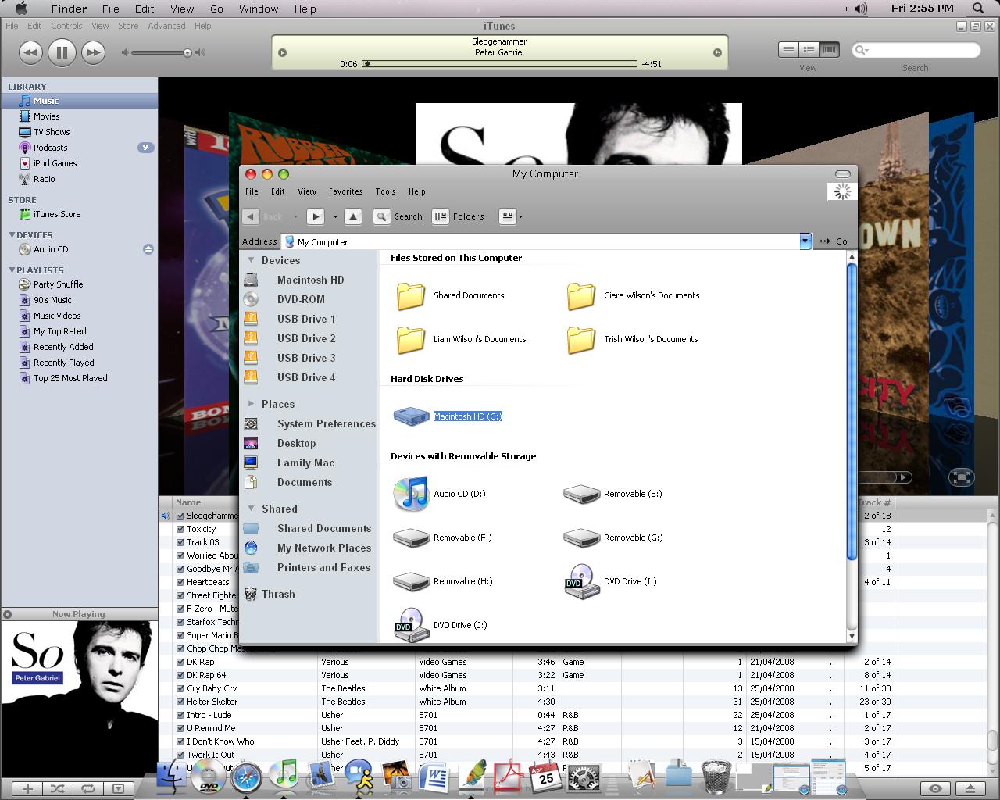This screenshot has width=1000, height=800.
Task: Open Liam Wilson's Documents folder
Action: point(411,339)
